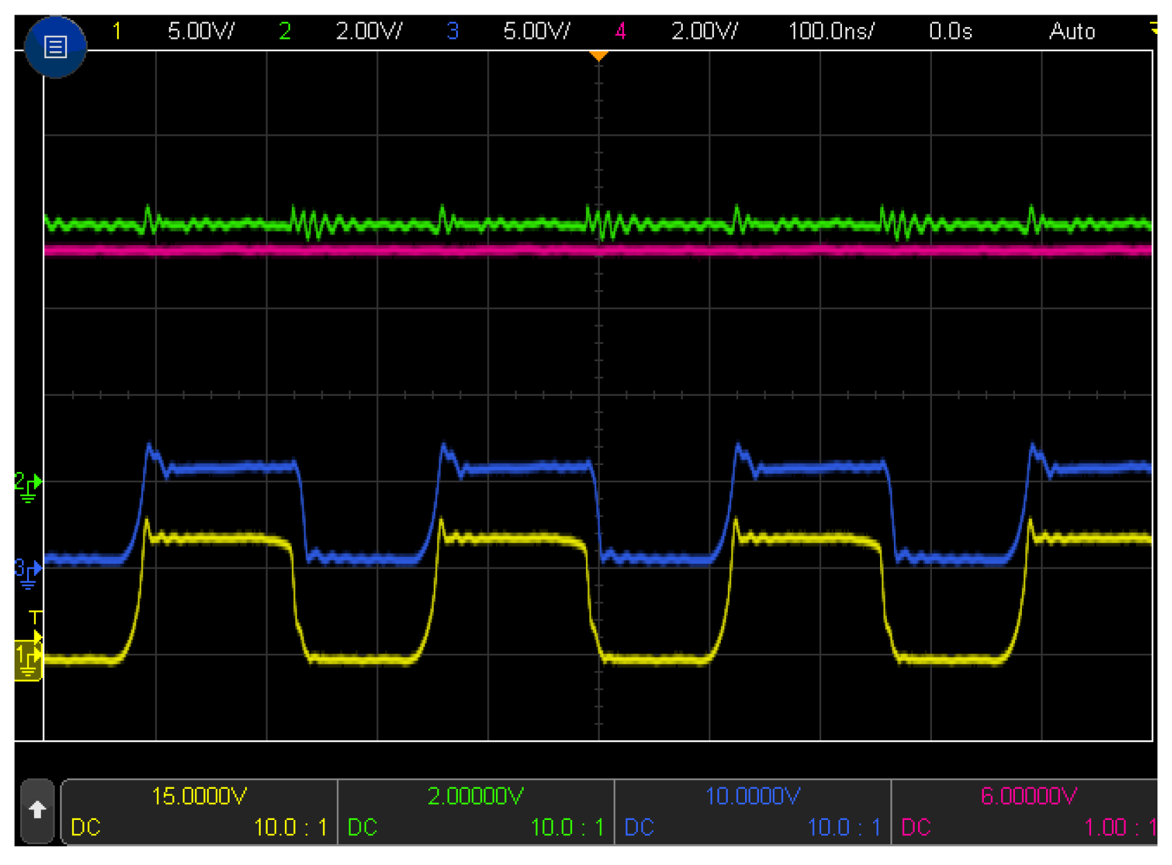Viewport: 1172px width, 865px height.
Task: Click the yellow trigger icon at top right
Action: (x=1153, y=29)
